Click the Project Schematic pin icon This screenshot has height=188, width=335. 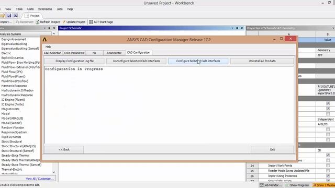pos(237,28)
